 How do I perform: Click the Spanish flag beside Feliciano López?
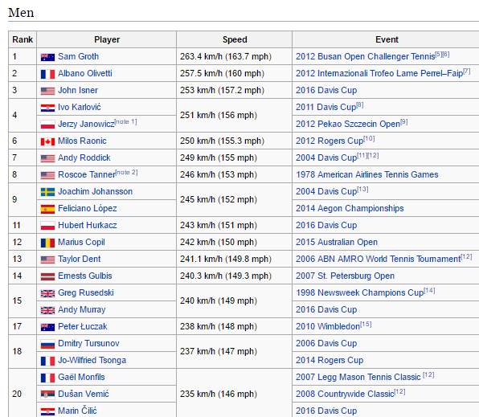[x=47, y=209]
